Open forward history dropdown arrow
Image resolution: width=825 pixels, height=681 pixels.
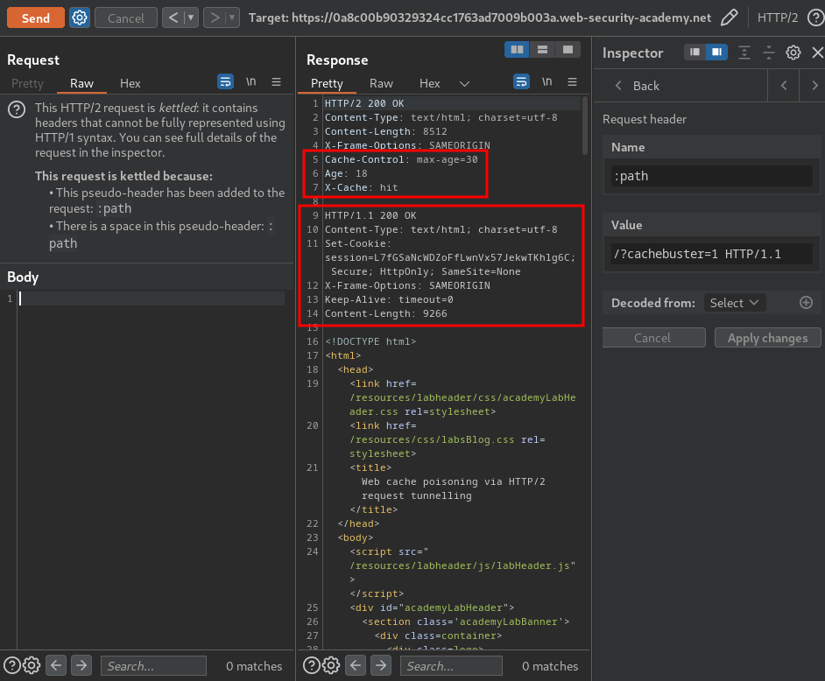point(232,18)
